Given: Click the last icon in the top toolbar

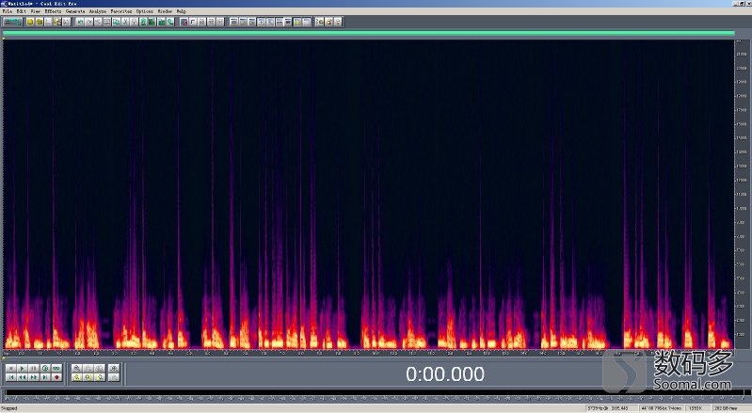Looking at the screenshot, I should [338, 22].
